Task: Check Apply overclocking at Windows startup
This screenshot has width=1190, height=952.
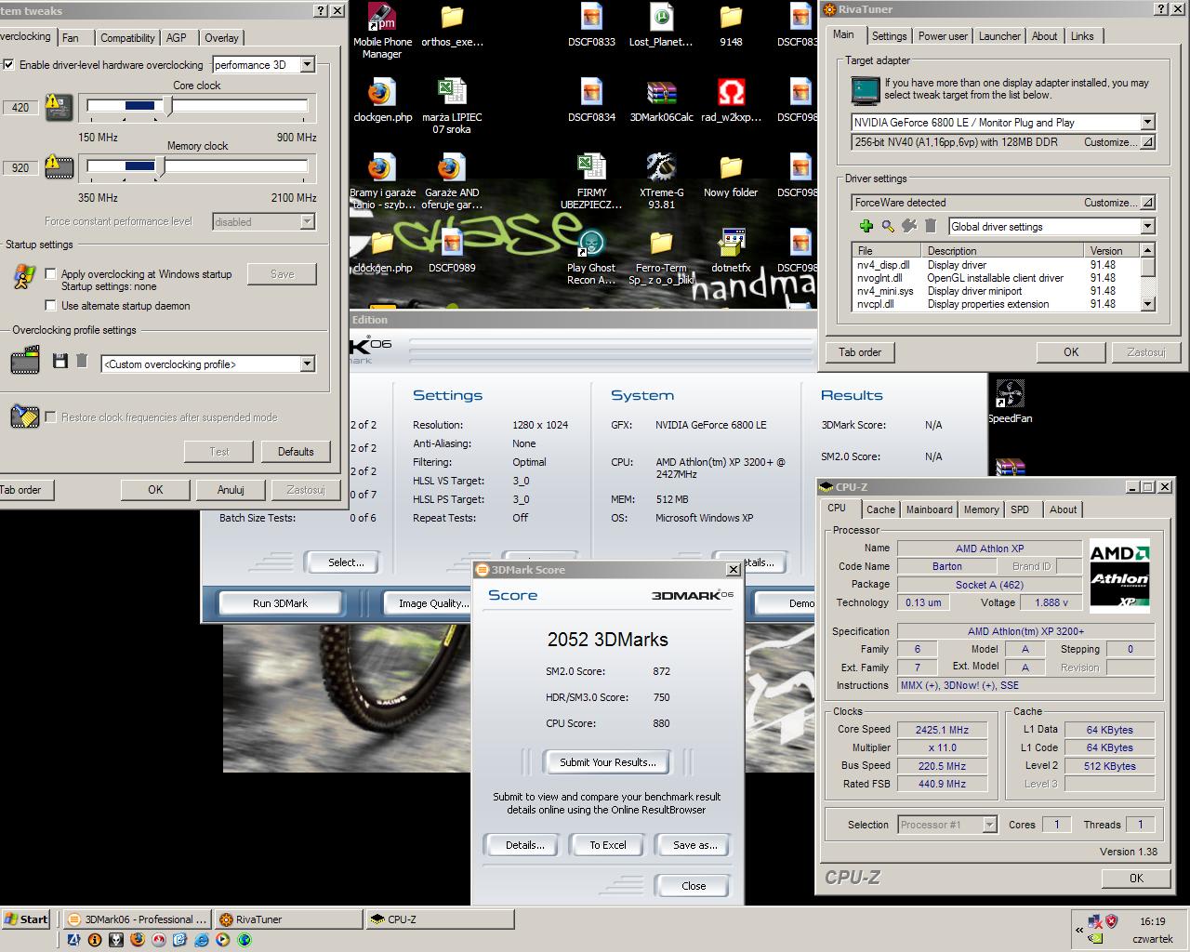Action: point(51,274)
